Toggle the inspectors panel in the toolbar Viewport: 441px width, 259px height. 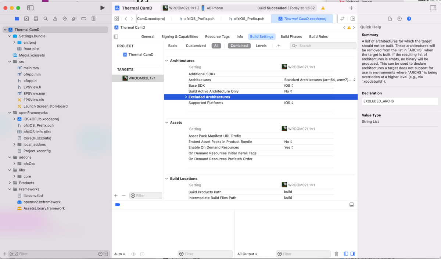(433, 8)
